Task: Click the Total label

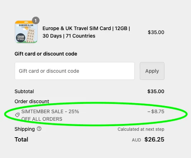Action: [21, 139]
